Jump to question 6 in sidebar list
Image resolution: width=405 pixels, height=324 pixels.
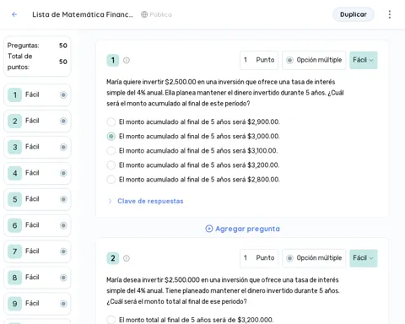click(37, 225)
